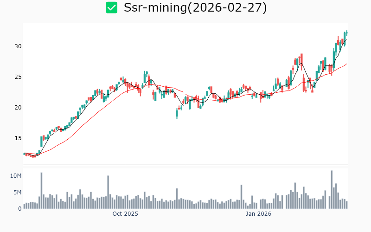Select the tall volume spike near chart start

[41, 191]
